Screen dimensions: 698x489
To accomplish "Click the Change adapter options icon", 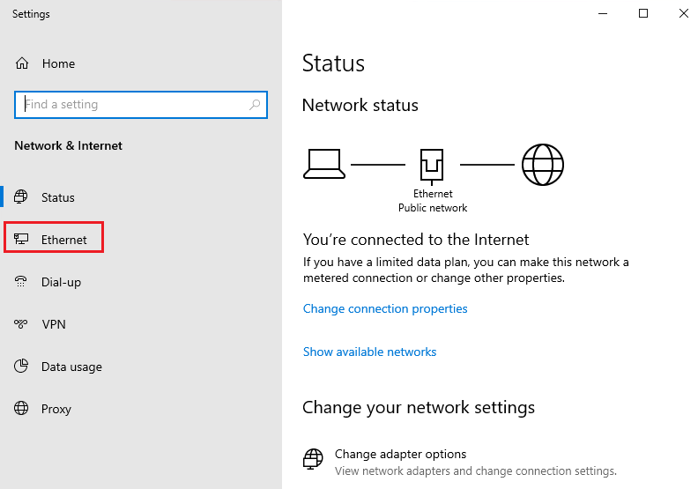I will click(313, 459).
